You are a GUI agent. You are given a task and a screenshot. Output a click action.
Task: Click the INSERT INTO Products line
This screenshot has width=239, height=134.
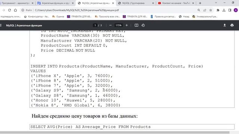coord(117,66)
